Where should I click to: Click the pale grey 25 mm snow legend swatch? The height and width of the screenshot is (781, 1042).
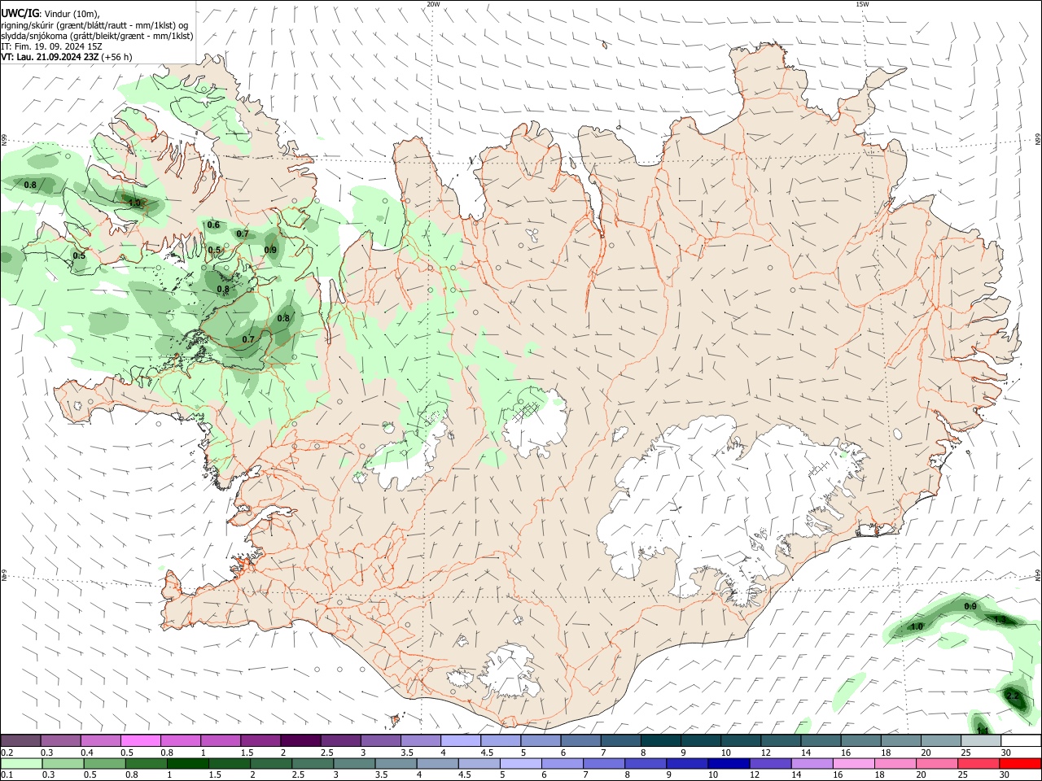[982, 740]
